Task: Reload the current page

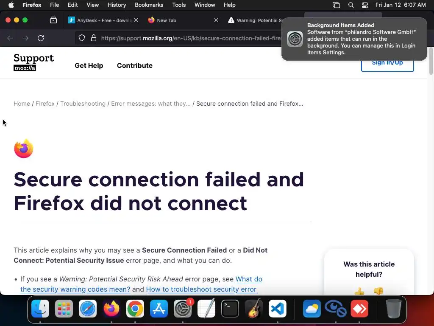Action: 41,38
